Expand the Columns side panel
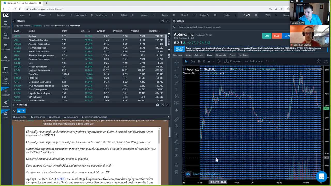331x186 pixels. (169, 39)
